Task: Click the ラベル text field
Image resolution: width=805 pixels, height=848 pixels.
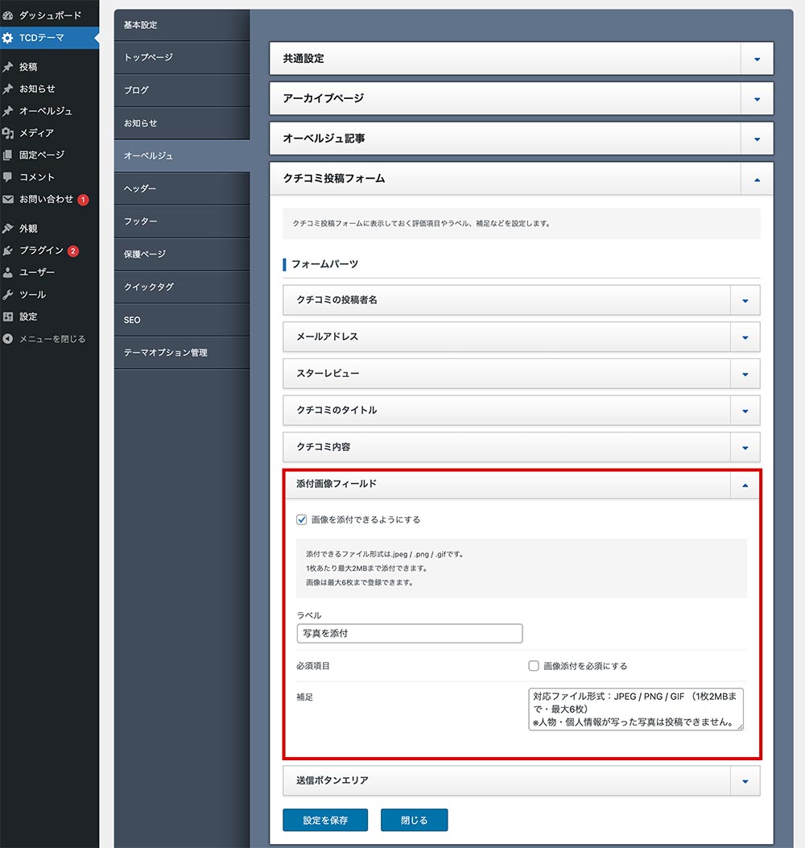Action: point(409,633)
